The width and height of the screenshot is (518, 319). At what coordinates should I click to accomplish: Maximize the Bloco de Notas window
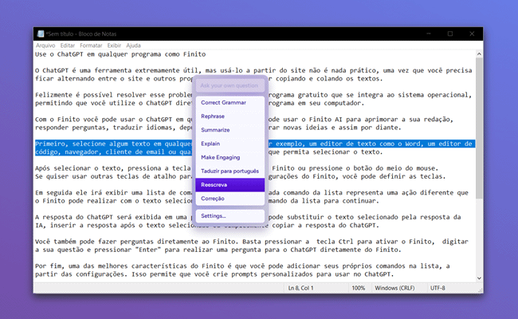pyautogui.click(x=449, y=34)
